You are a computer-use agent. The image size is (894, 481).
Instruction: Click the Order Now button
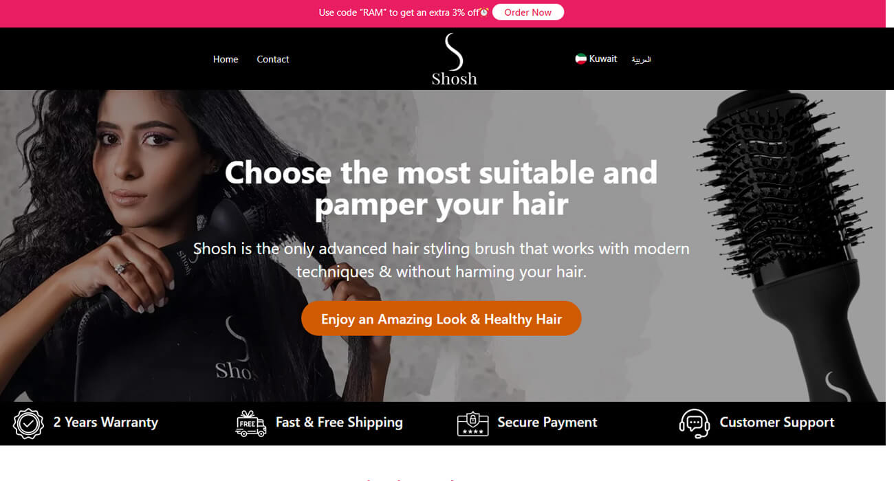click(528, 12)
